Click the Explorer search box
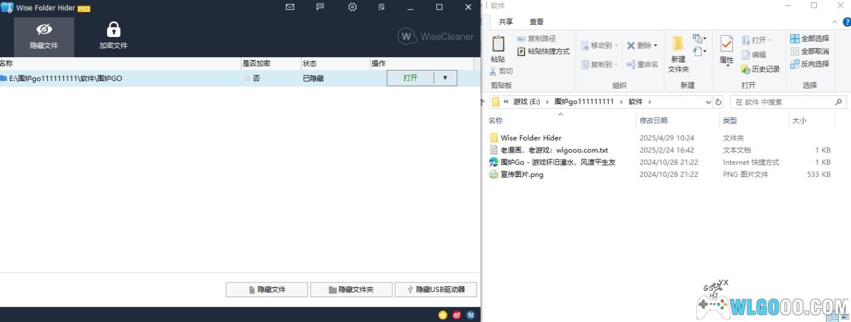The width and height of the screenshot is (851, 322). (784, 102)
